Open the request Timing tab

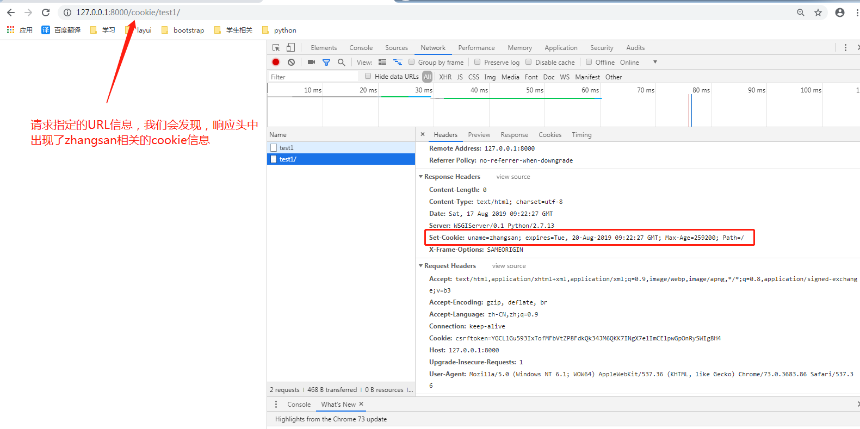point(581,135)
